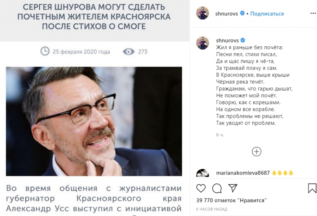Viewport: 317px width, 216px height.
Task: Click the clock icon beside article date
Action: click(x=45, y=51)
